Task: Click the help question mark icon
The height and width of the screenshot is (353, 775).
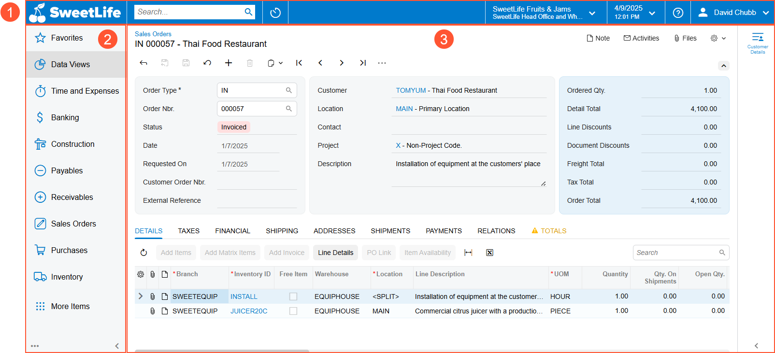Action: coord(678,13)
